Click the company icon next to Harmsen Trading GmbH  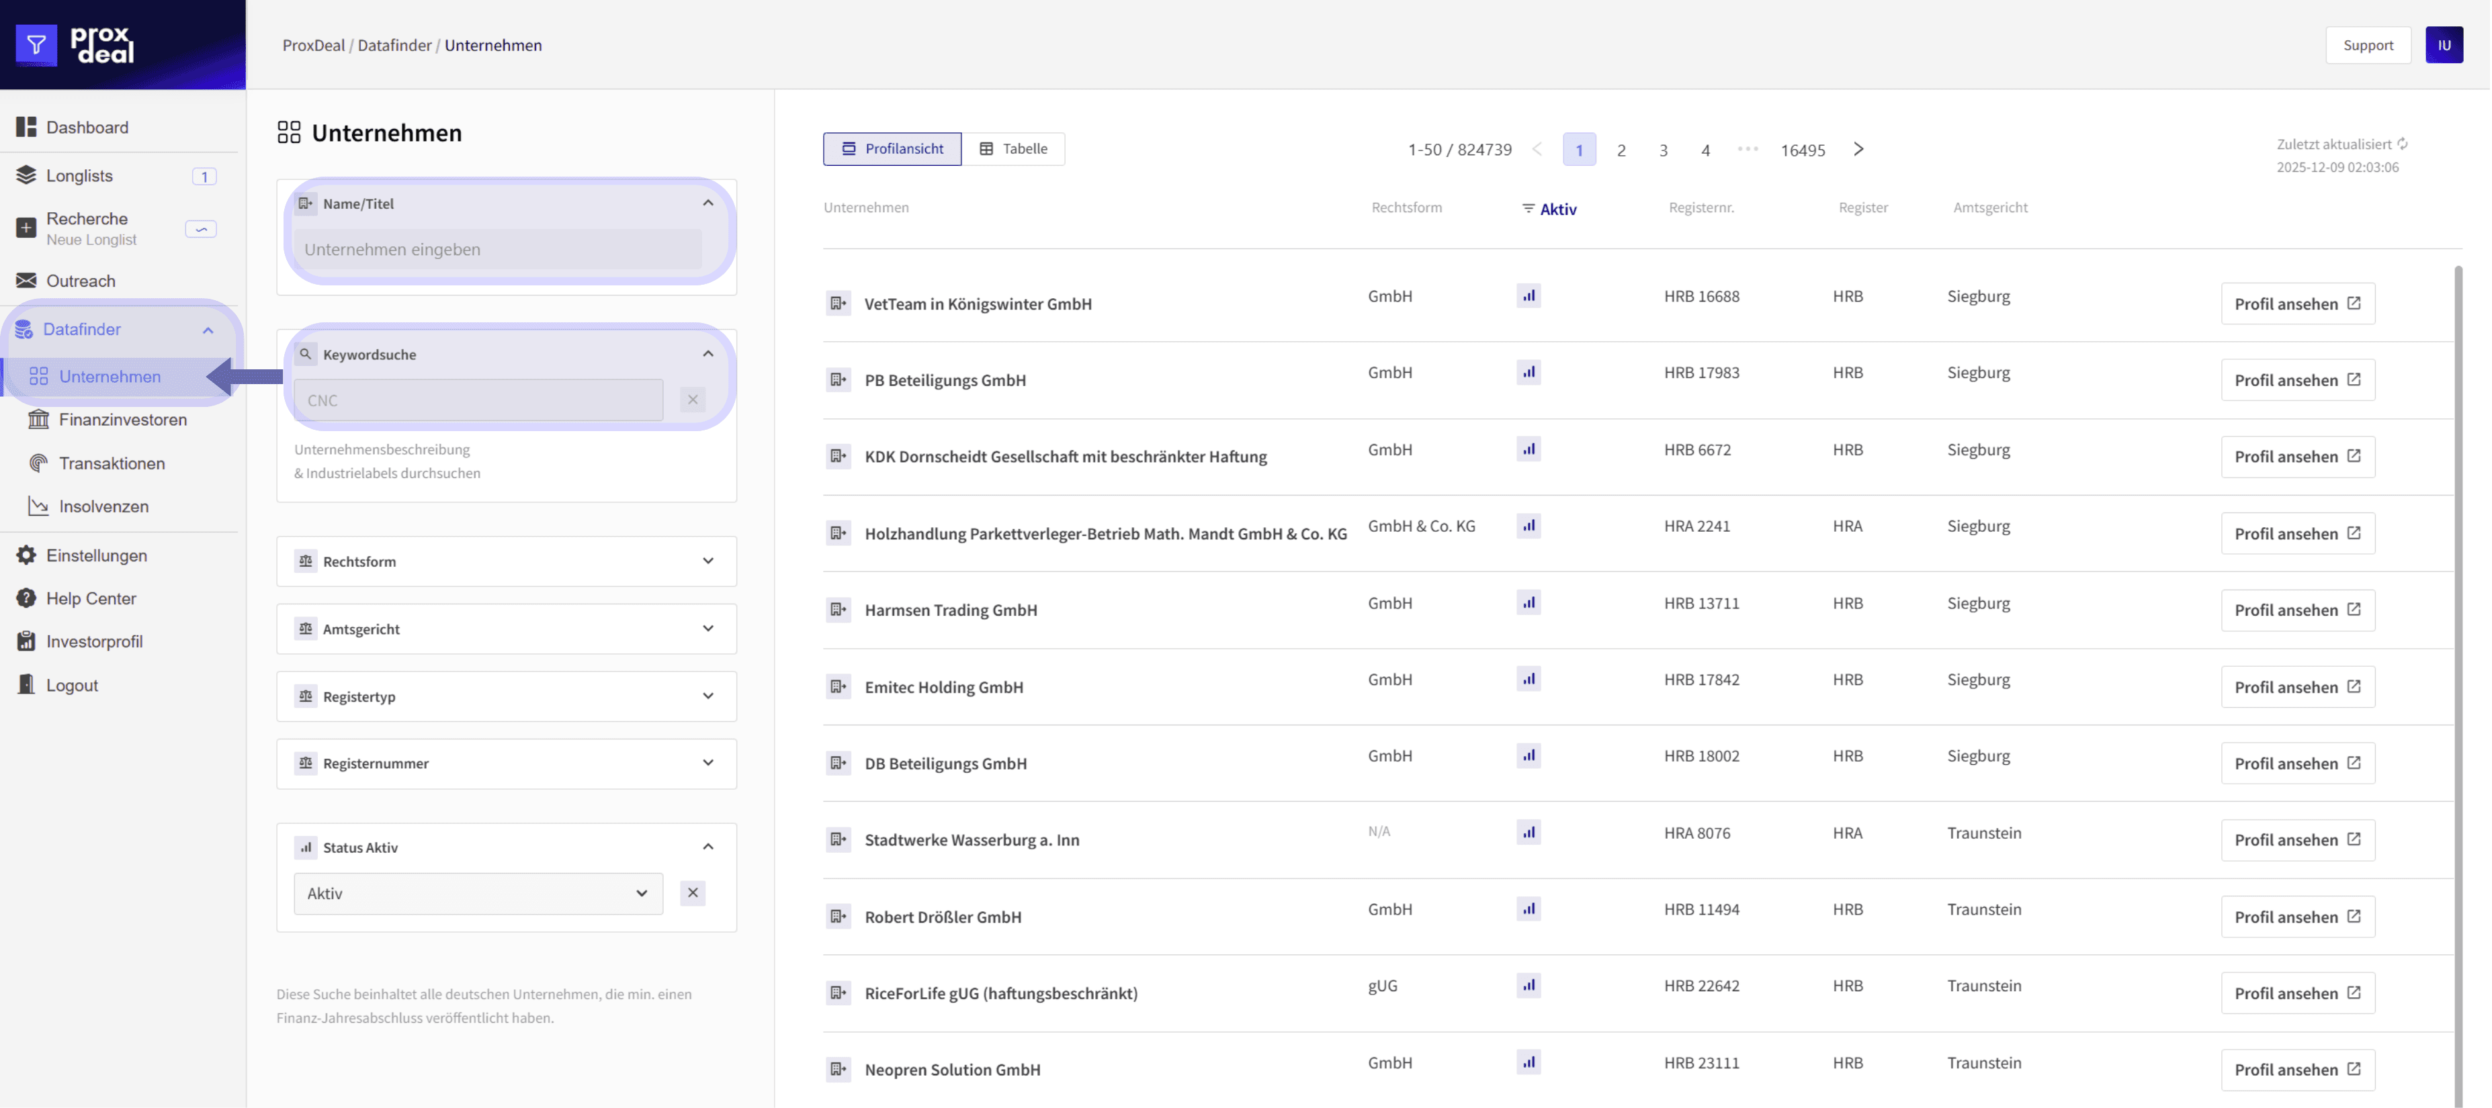point(838,610)
